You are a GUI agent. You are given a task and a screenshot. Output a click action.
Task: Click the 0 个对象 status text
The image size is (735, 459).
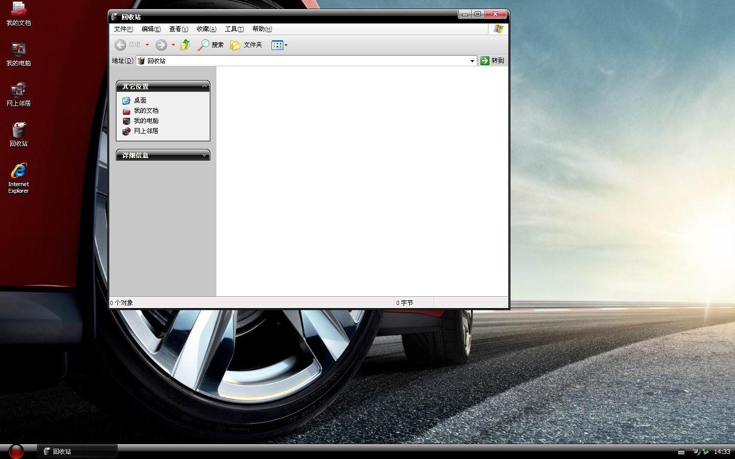tap(121, 303)
